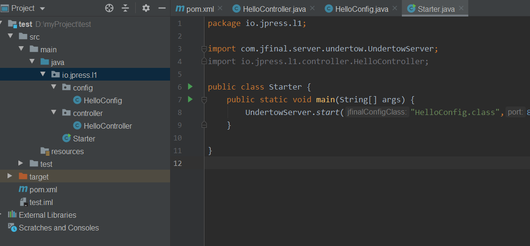The height and width of the screenshot is (246, 530).
Task: Click the fold end marker at line 9
Action: tap(204, 125)
